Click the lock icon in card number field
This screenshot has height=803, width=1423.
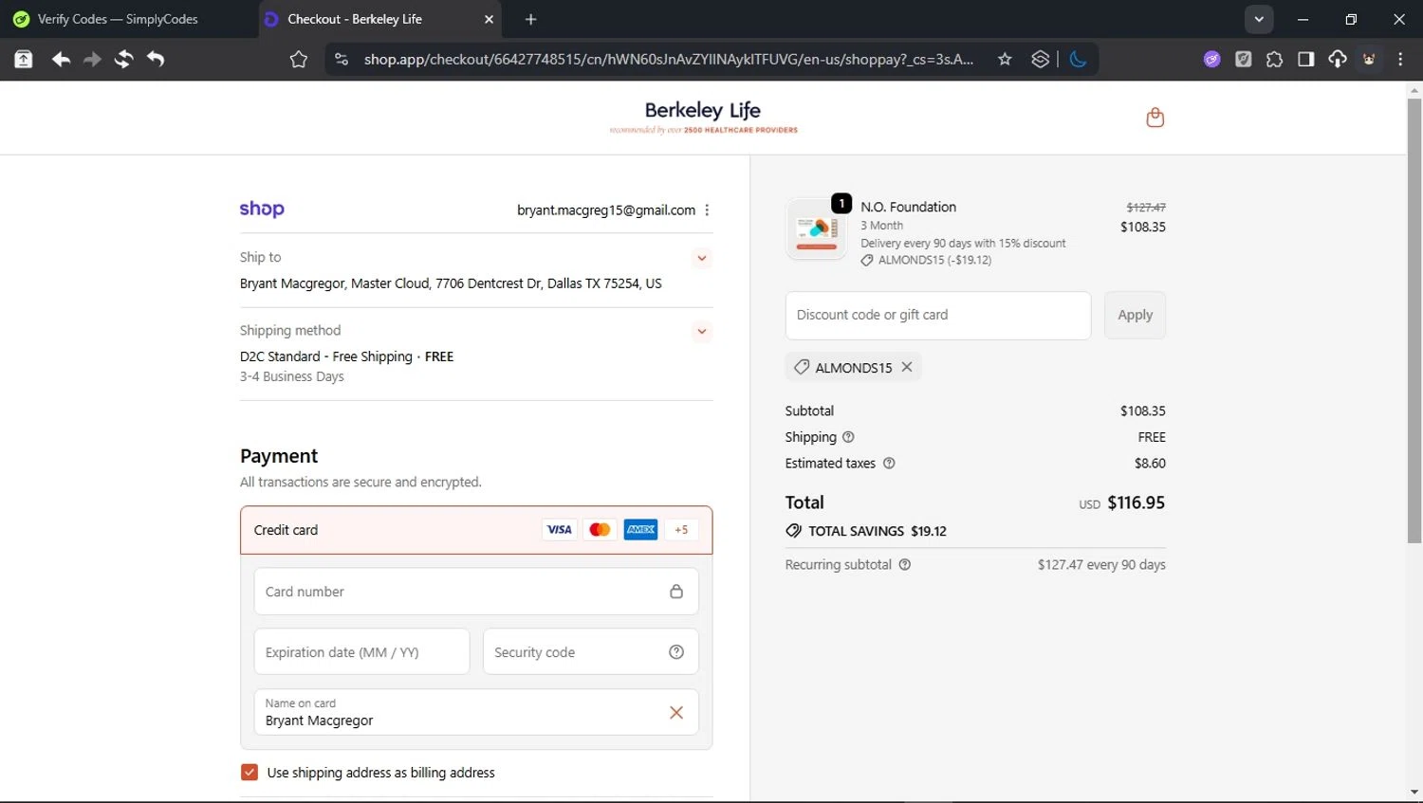pyautogui.click(x=676, y=592)
